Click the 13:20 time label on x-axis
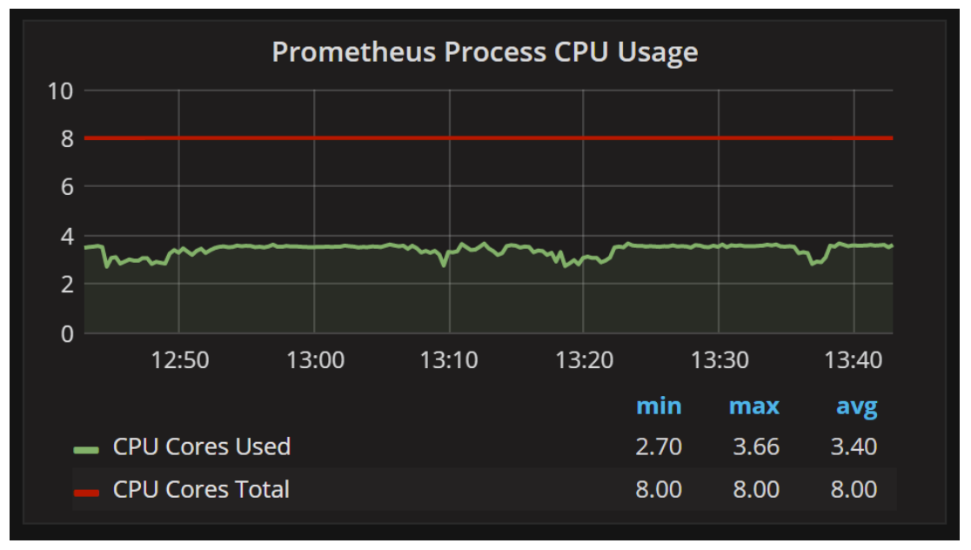Viewport: 971px width, 550px height. 584,360
